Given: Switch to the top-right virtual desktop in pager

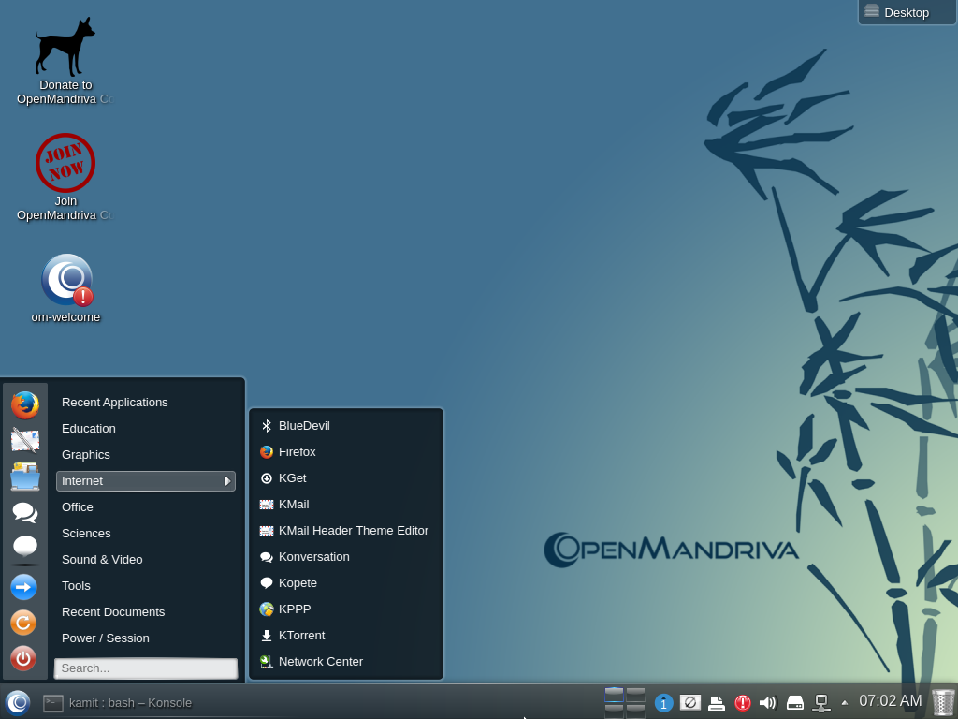Looking at the screenshot, I should [x=636, y=694].
